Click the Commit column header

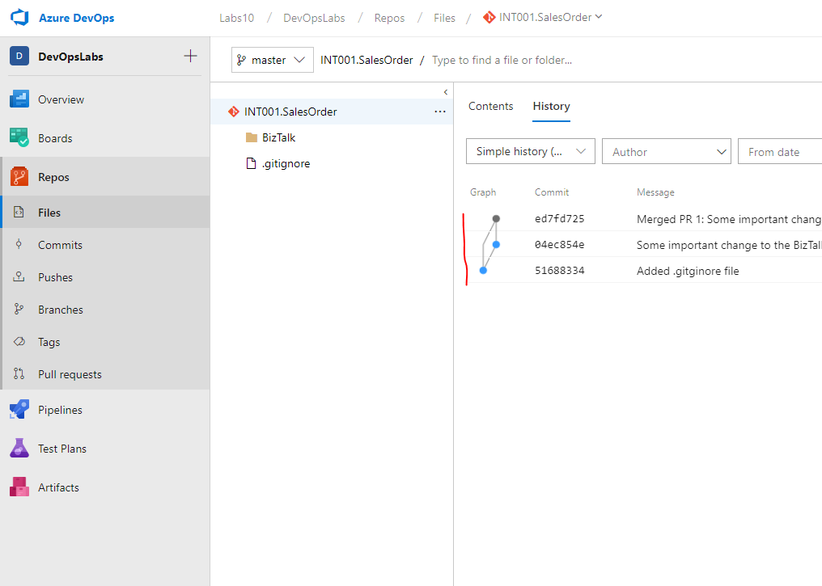[x=552, y=192]
